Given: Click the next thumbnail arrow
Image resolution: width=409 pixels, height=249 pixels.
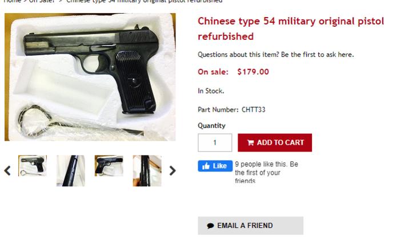Looking at the screenshot, I should [x=172, y=171].
